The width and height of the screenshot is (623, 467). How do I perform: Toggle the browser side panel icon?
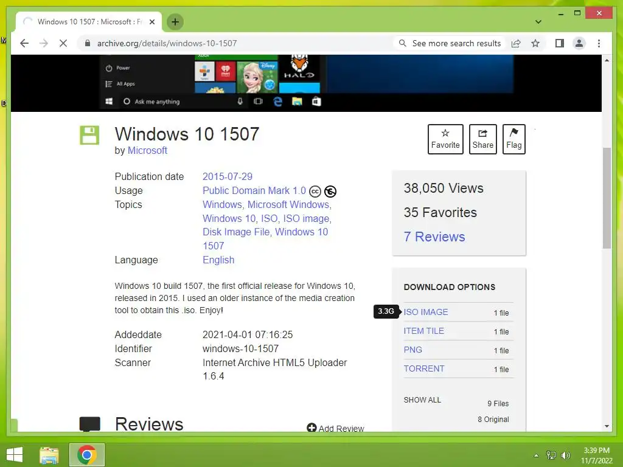[x=560, y=43]
